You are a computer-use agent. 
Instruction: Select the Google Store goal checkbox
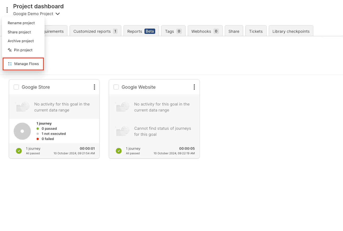(16, 87)
